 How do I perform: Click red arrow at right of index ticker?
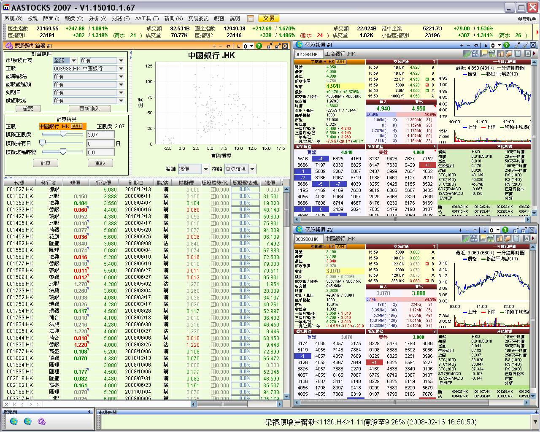coord(536,32)
